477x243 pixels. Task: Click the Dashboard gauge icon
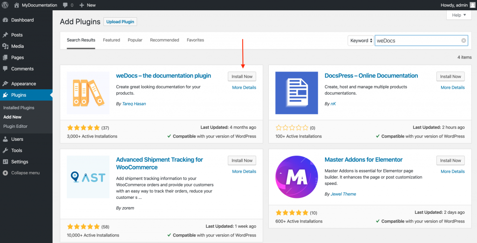[x=5, y=20]
